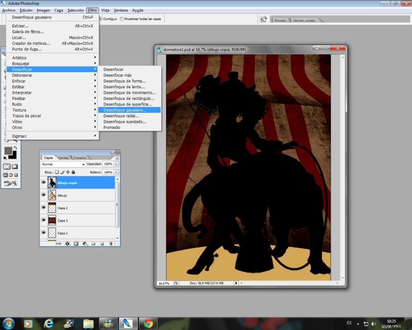Expand the Artístico filter submenu
Screen dimensions: 412x330
pos(53,58)
